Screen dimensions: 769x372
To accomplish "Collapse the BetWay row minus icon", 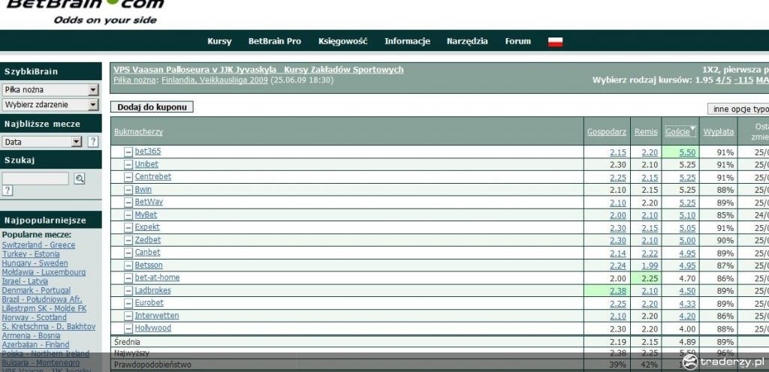I will [128, 202].
